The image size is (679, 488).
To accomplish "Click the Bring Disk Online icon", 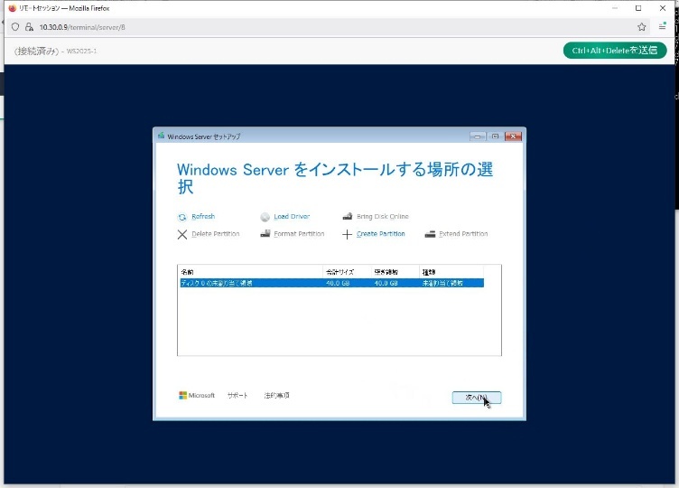I will pyautogui.click(x=348, y=217).
